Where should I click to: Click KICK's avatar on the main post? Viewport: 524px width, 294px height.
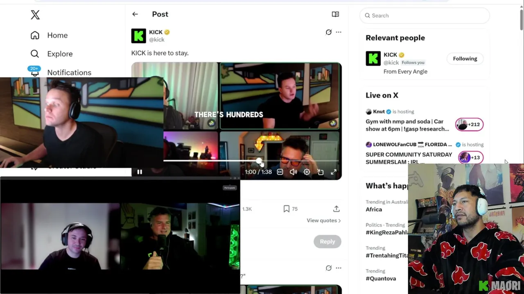[x=138, y=36]
